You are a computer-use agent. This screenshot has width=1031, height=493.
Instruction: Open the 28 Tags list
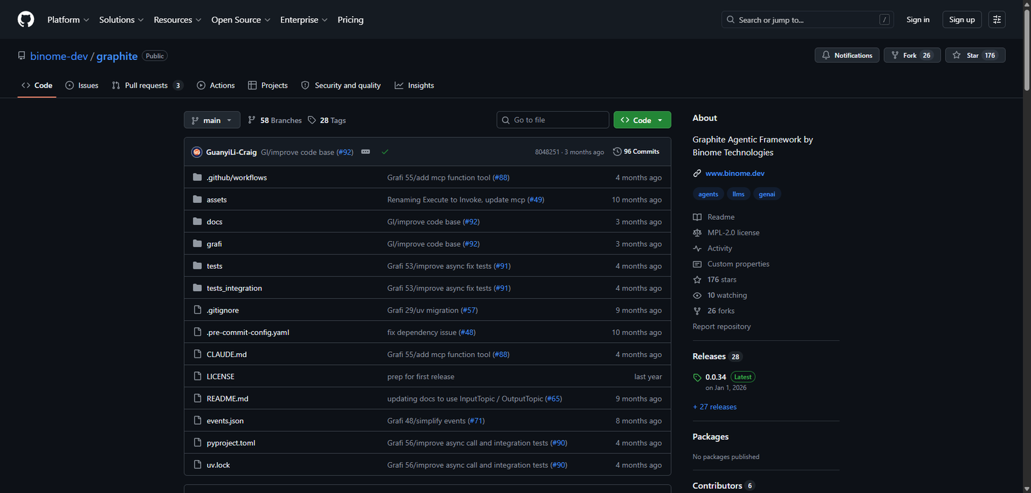(327, 121)
